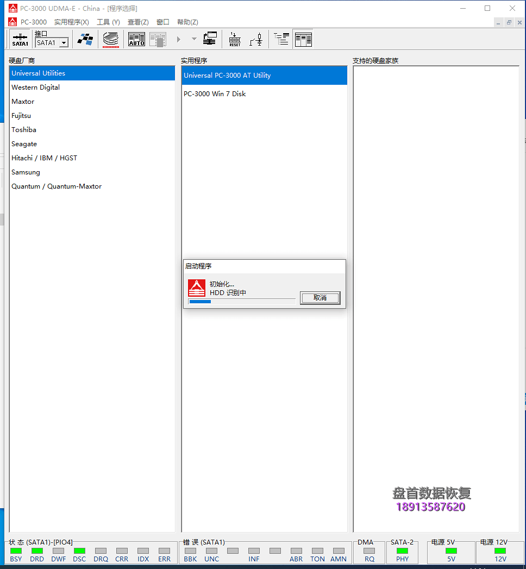This screenshot has width=526, height=569.
Task: Select Maxtor in vendor list
Action: (x=92, y=102)
